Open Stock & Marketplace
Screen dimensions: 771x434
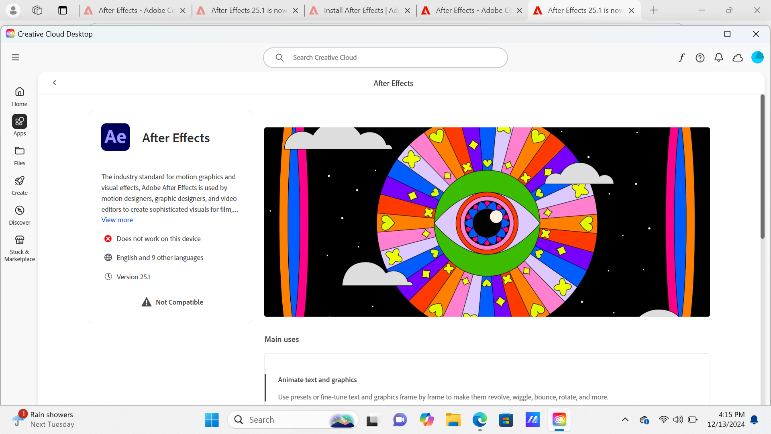pyautogui.click(x=19, y=248)
